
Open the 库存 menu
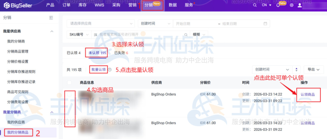click(x=82, y=5)
